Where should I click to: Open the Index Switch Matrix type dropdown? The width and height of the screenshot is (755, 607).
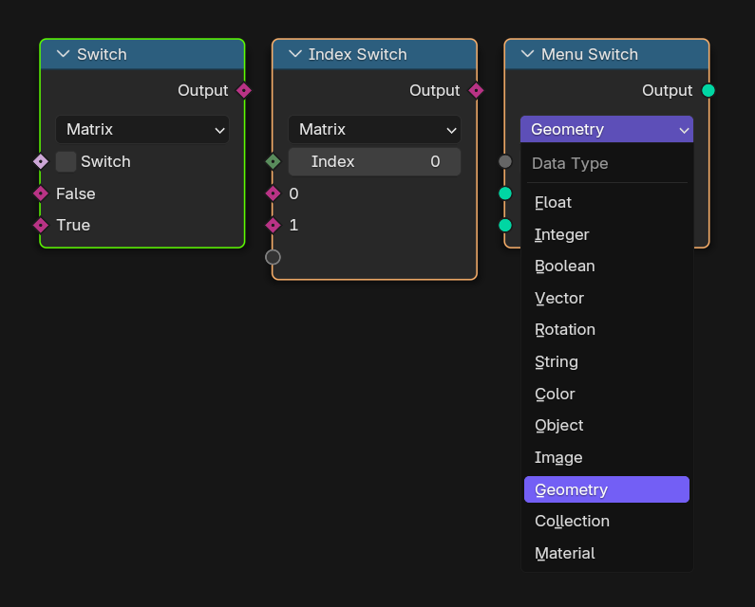click(374, 129)
